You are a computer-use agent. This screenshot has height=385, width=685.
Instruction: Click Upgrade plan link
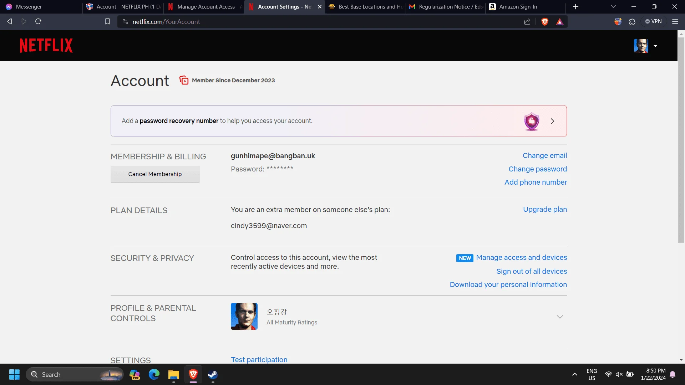click(x=545, y=209)
